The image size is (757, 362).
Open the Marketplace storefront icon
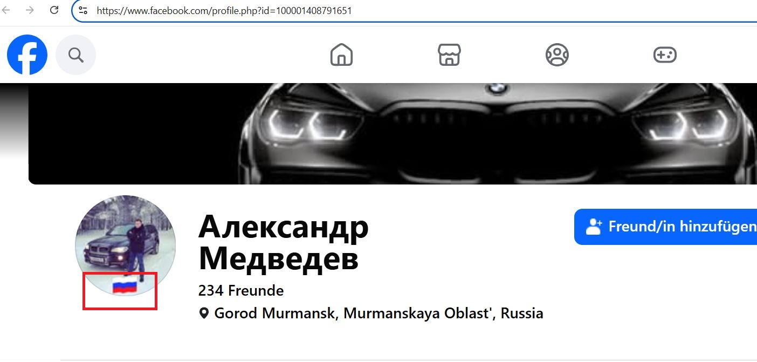449,54
